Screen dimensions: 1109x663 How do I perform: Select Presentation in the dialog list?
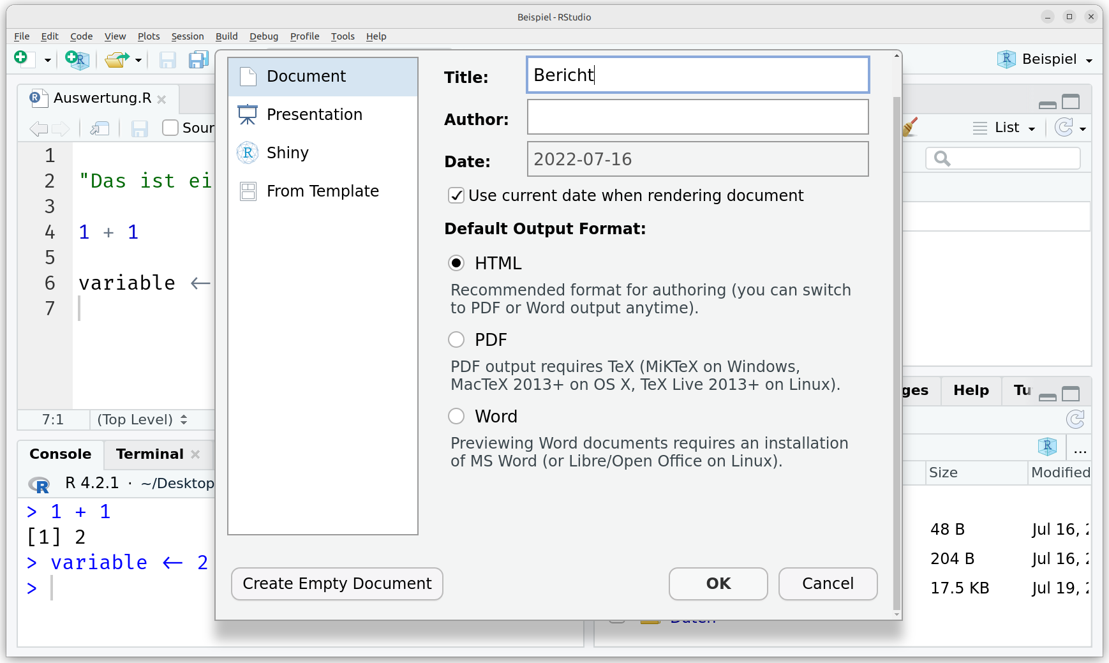point(323,115)
